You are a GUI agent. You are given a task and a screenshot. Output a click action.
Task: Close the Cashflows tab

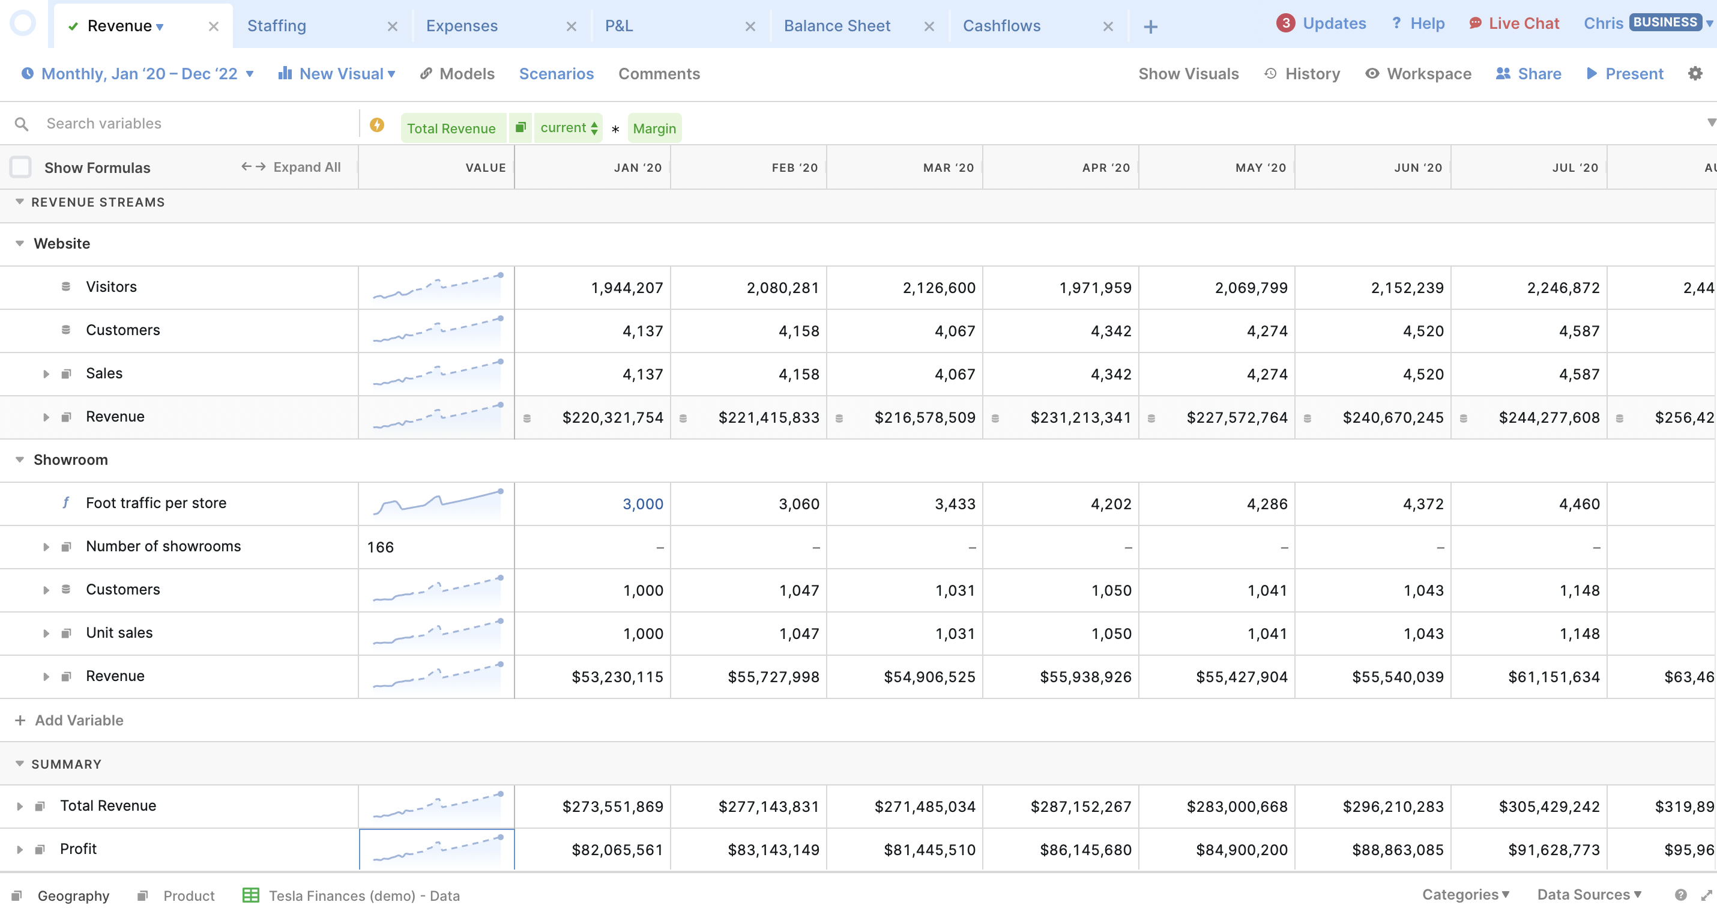click(x=1108, y=26)
